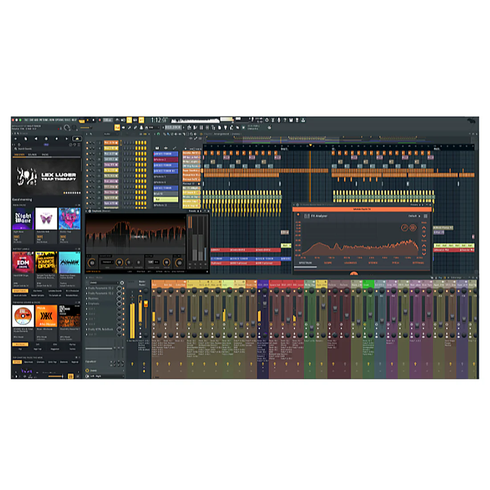The width and height of the screenshot is (490, 490).
Task: Click the top up-chevron in FX Analyzer
Action: pos(424,228)
